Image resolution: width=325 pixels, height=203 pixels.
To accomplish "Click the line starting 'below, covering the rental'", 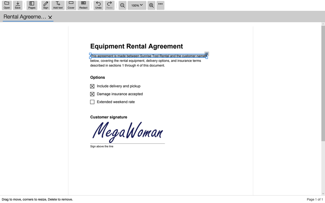I will click(x=146, y=61).
